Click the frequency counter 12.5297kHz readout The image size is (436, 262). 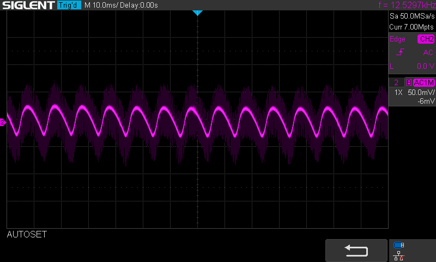pos(407,5)
